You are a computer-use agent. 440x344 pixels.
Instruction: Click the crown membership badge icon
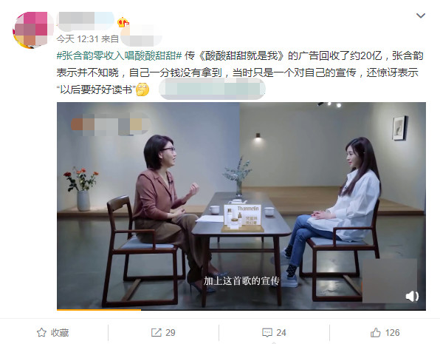coord(123,22)
